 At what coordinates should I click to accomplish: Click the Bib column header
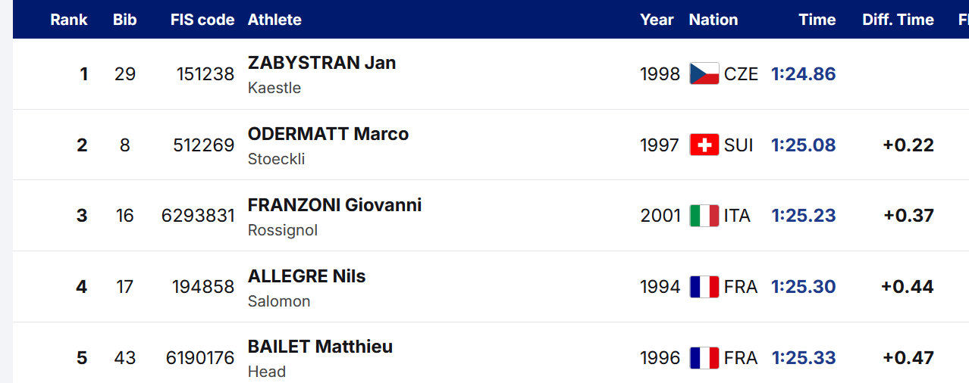pos(124,20)
